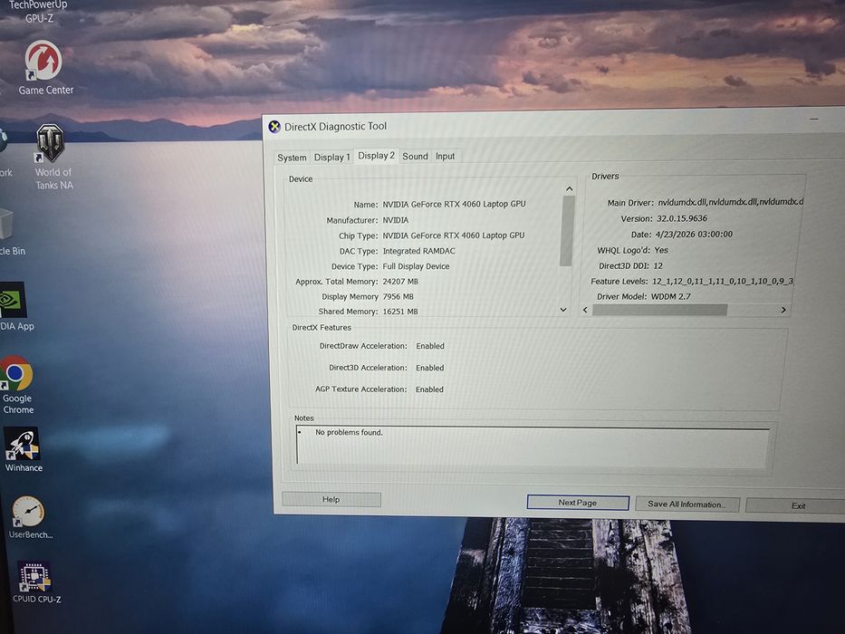Click the Device Type value Full Display Device

416,266
